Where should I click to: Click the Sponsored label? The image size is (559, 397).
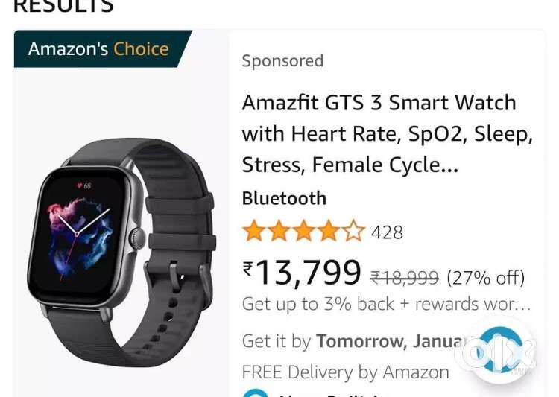coord(282,60)
